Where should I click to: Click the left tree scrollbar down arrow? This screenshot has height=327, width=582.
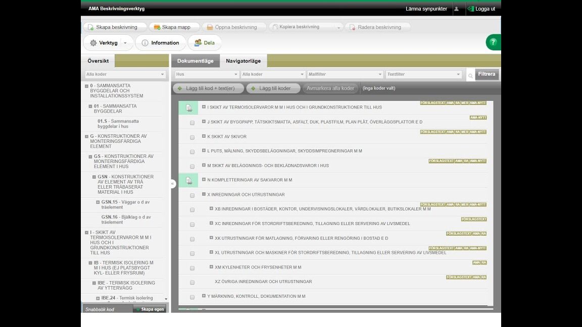pyautogui.click(x=166, y=299)
